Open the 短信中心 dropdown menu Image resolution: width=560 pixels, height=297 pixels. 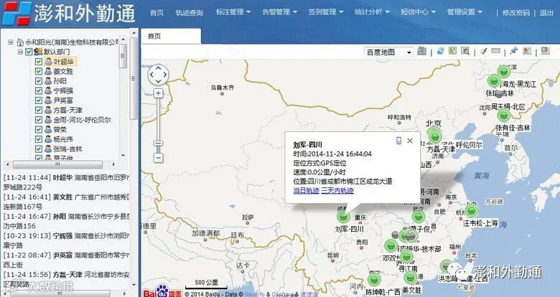click(x=419, y=11)
